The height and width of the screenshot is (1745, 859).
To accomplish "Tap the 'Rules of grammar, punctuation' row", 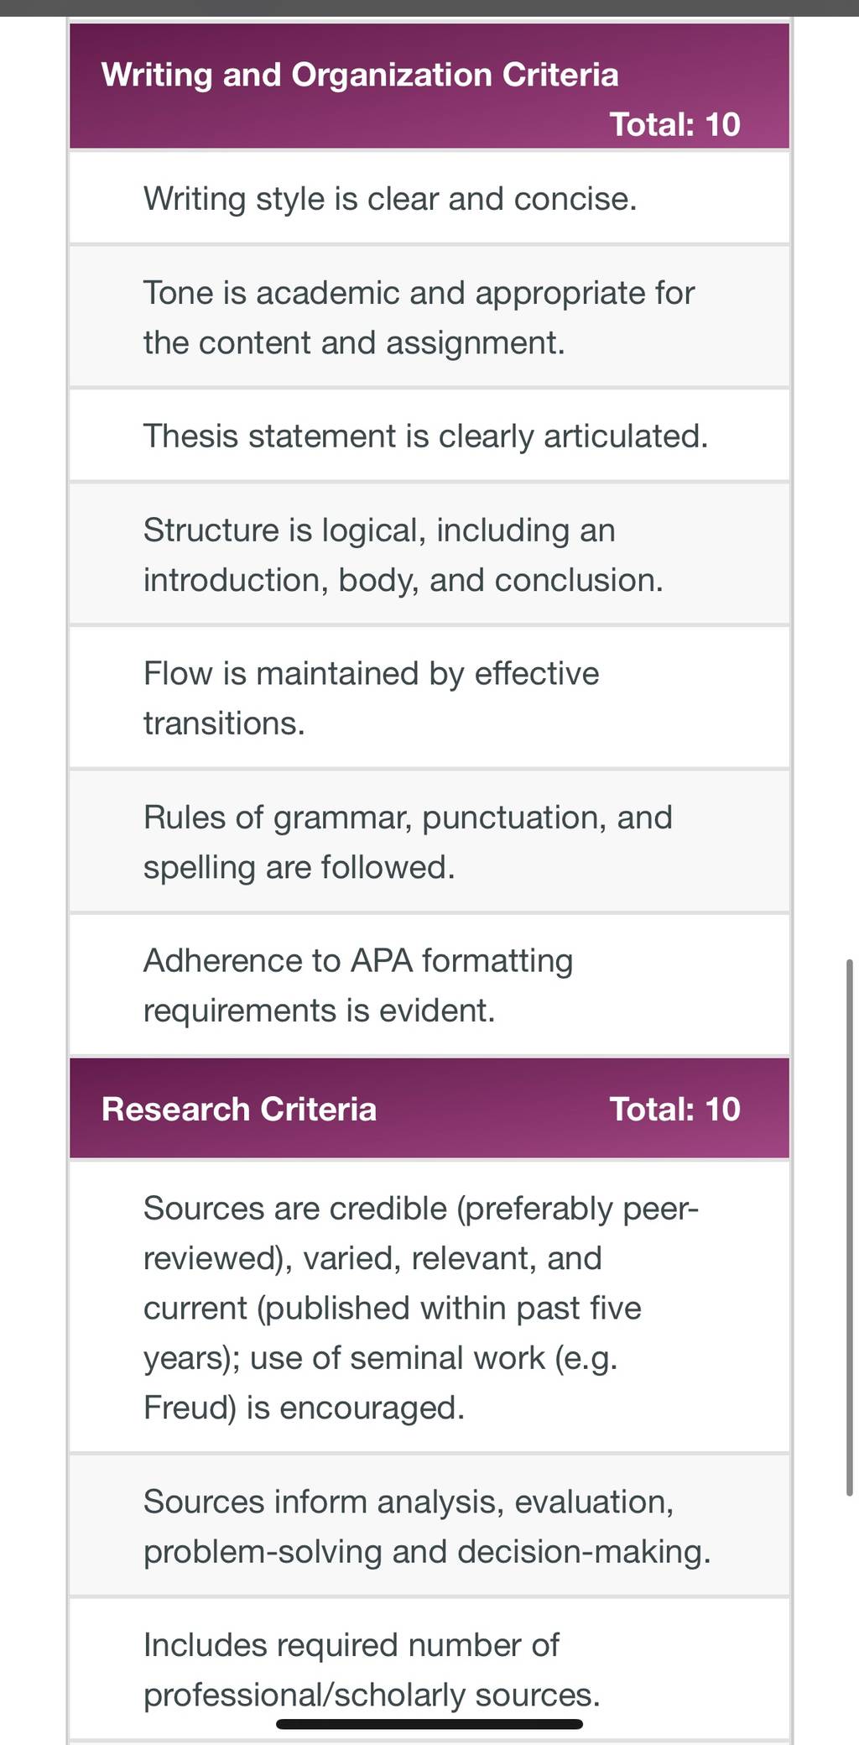I will pyautogui.click(x=429, y=841).
